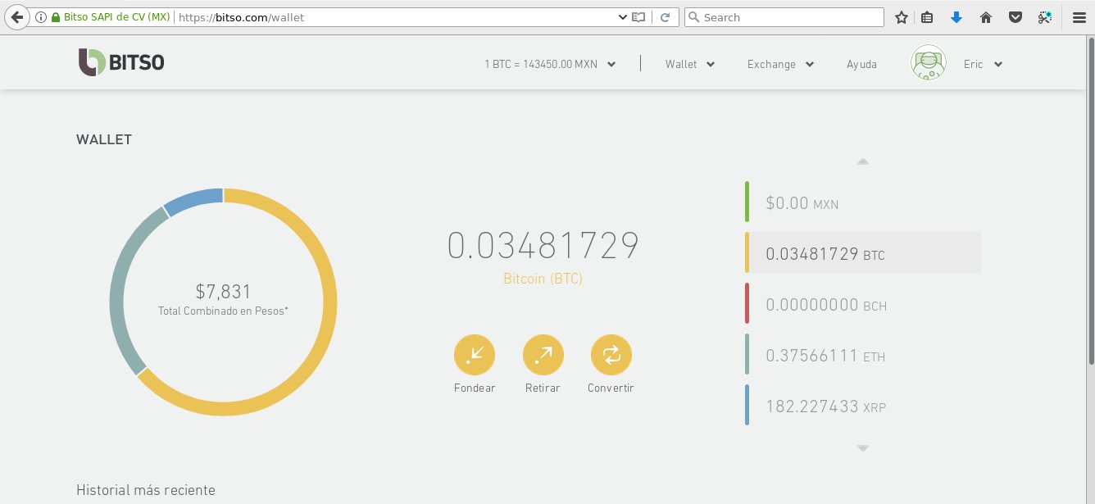This screenshot has width=1095, height=504.
Task: Click the user avatar picture
Action: (x=929, y=63)
